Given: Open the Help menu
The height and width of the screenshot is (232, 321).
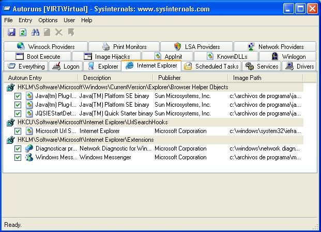Looking at the screenshot, I should (87, 20).
